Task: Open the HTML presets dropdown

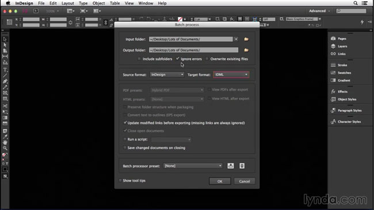Action: coord(177,99)
